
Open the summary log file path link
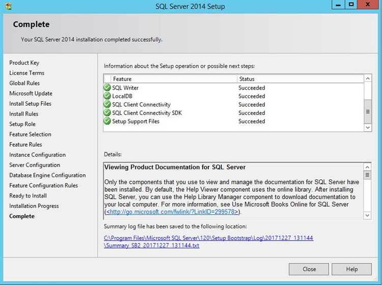pyautogui.click(x=208, y=241)
